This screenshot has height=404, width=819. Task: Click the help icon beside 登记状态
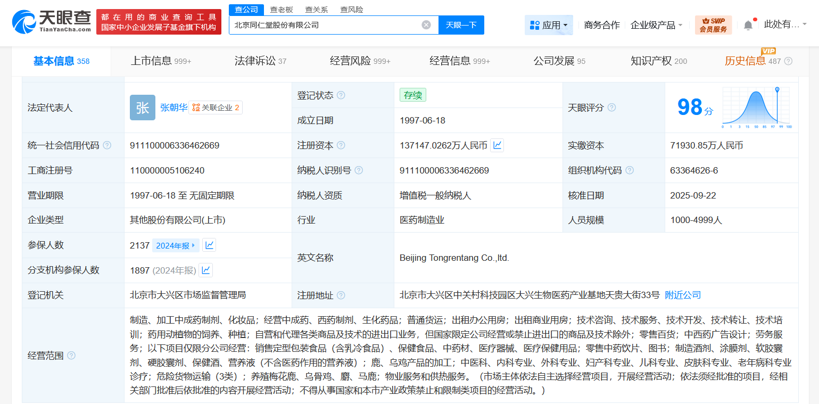(x=341, y=95)
